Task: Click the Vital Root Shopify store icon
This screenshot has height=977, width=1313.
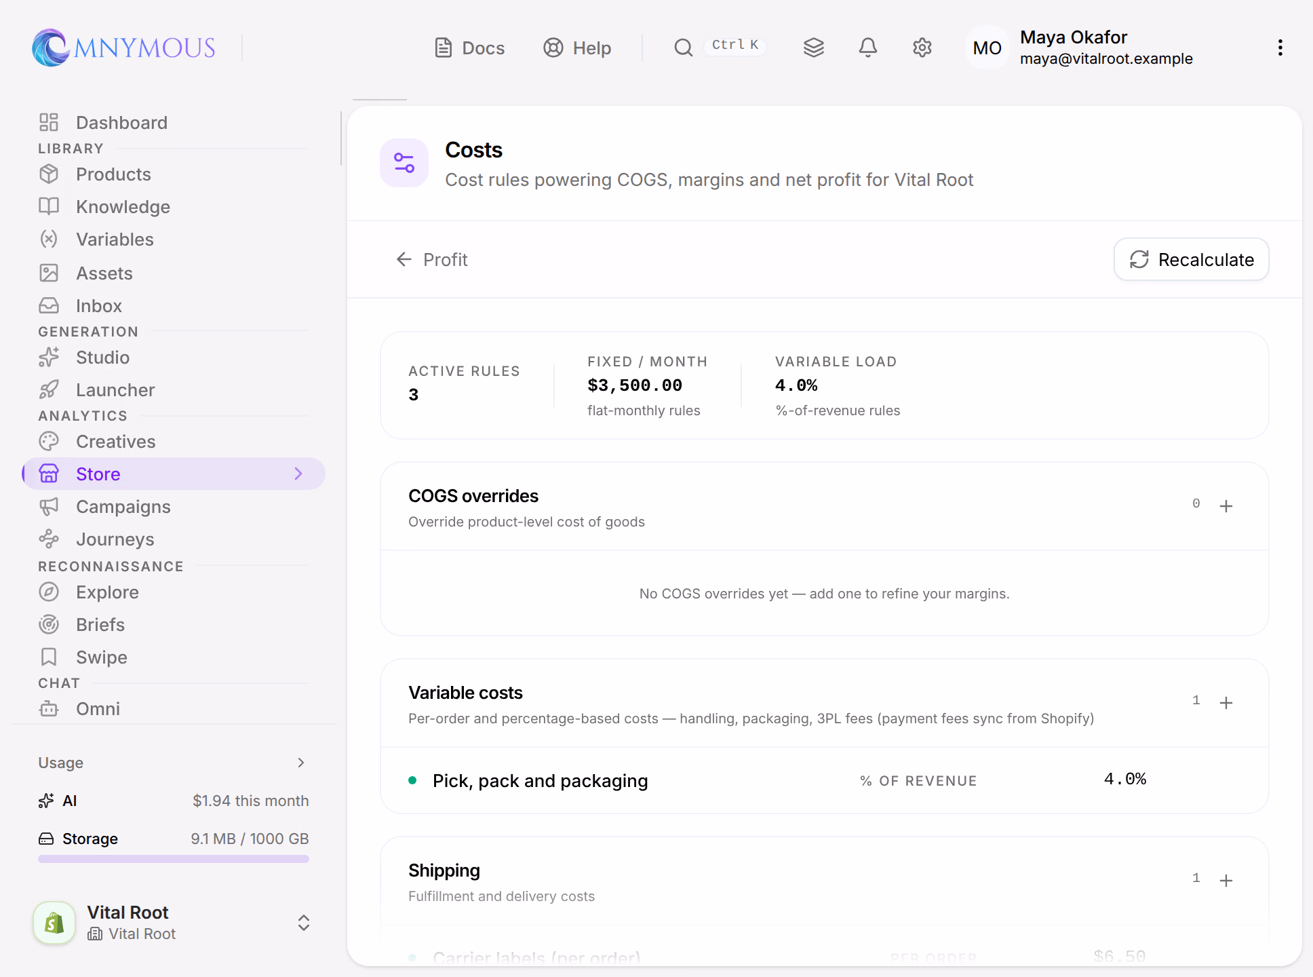Action: (54, 923)
